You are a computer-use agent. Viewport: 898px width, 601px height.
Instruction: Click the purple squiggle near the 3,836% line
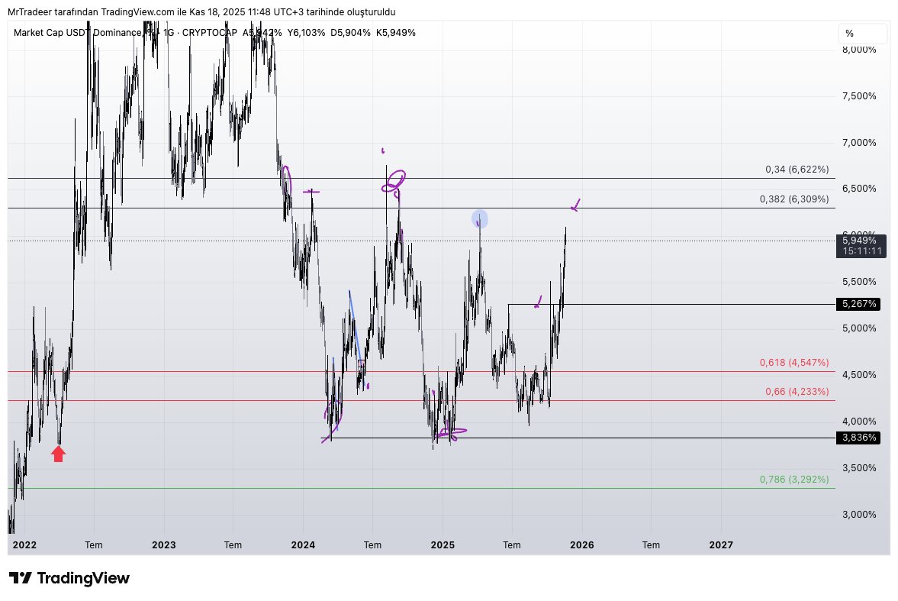(x=453, y=432)
